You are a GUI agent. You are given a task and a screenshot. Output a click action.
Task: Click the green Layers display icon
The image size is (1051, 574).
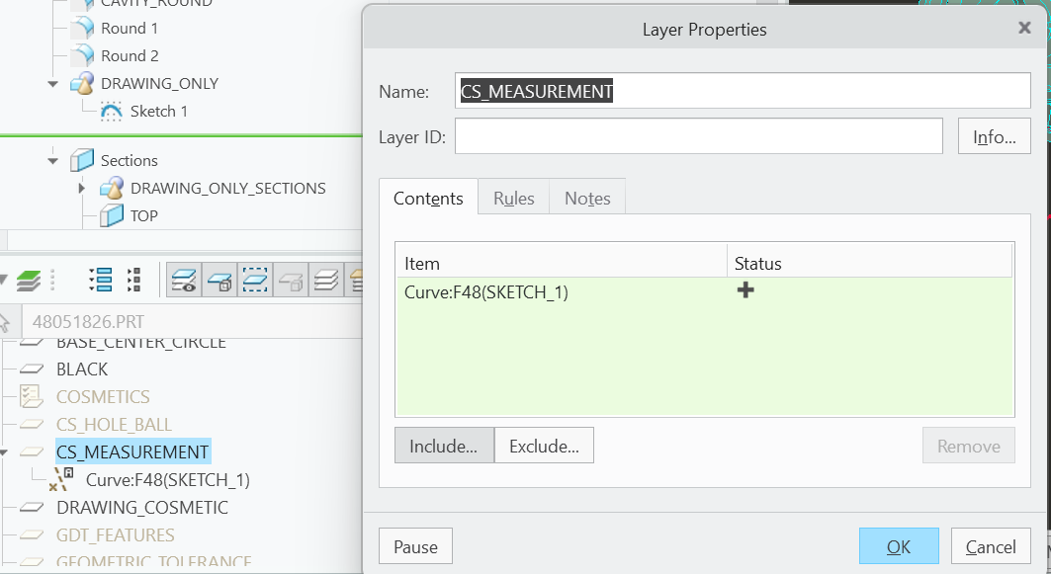click(28, 280)
